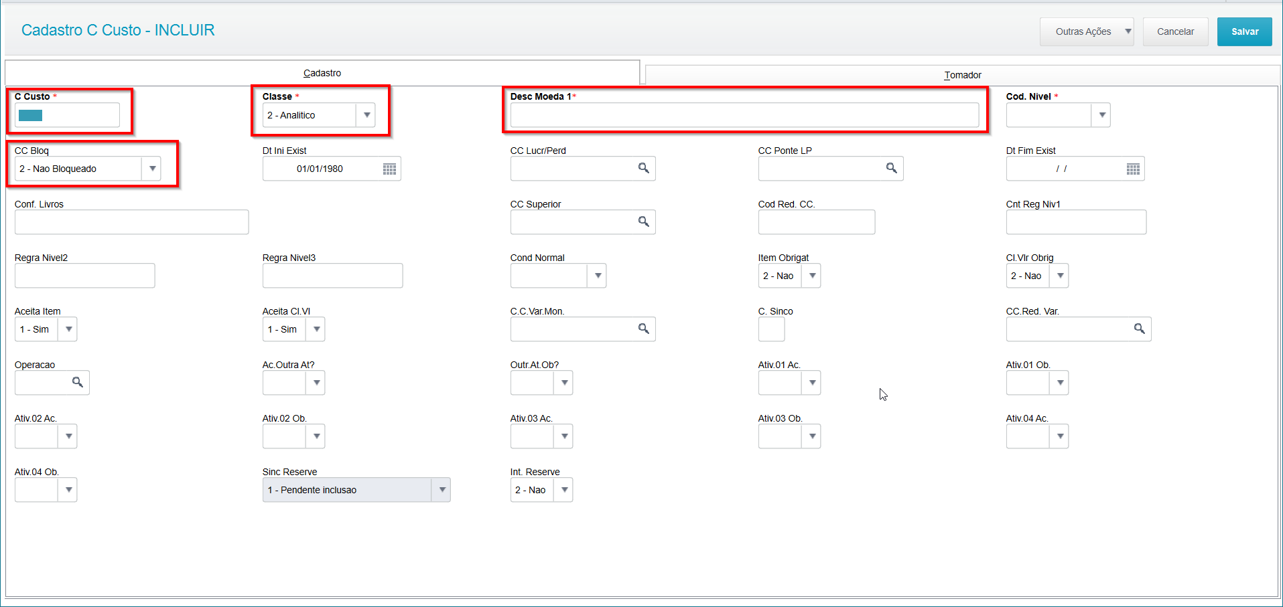
Task: Expand Ativ.01 Ac. dropdown
Action: [811, 383]
